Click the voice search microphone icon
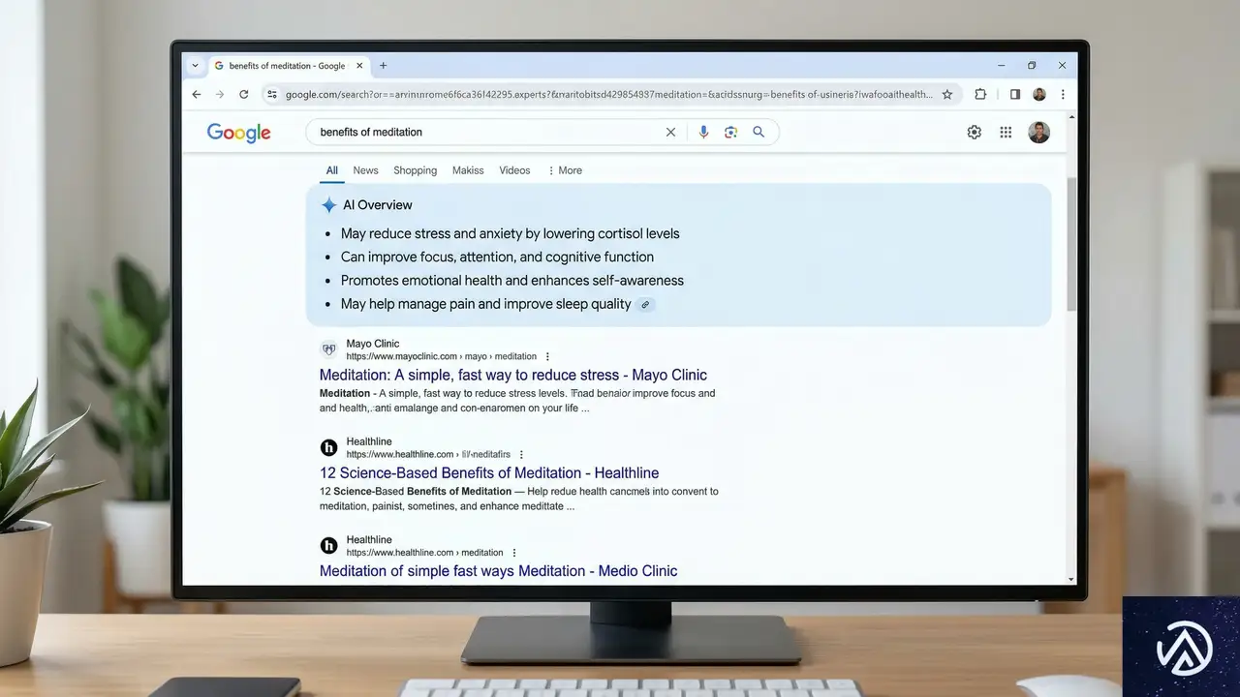The image size is (1240, 697). tap(703, 132)
